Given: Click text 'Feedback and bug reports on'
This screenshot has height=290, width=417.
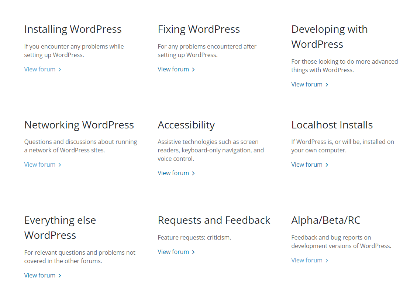Looking at the screenshot, I should [x=331, y=237].
